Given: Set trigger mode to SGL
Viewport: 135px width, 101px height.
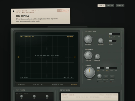Looking at the screenshot, I should coord(116,70).
